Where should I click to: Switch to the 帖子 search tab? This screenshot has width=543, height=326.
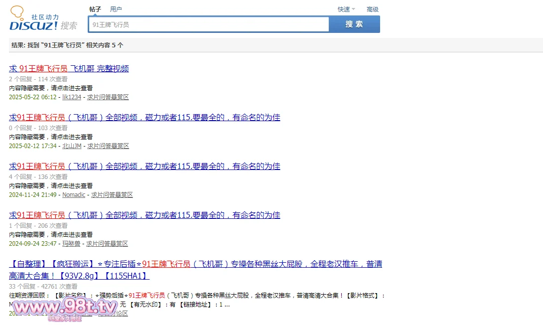[x=95, y=9]
